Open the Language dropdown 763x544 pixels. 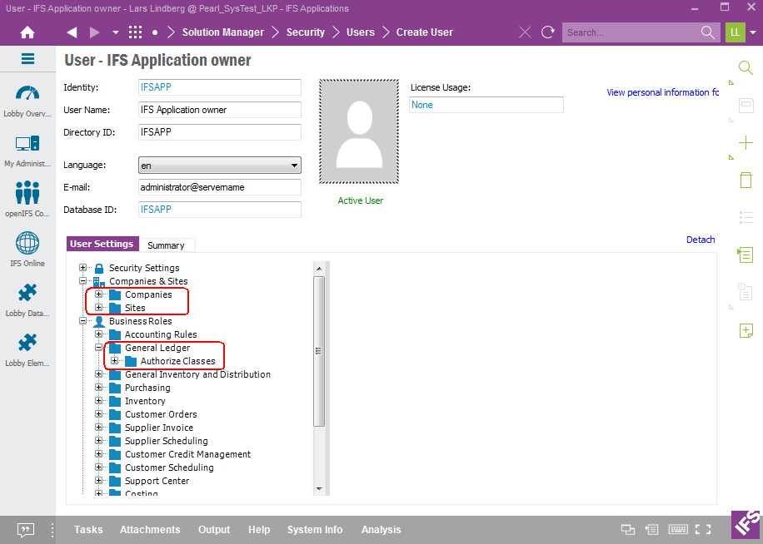[x=219, y=166]
